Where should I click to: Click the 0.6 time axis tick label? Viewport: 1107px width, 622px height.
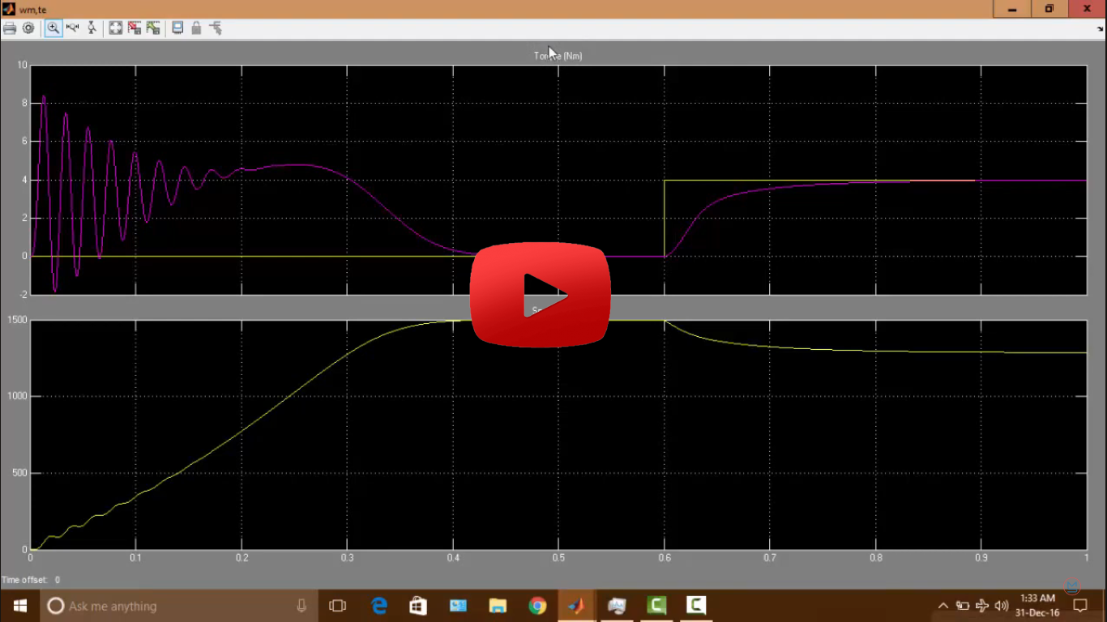(665, 557)
